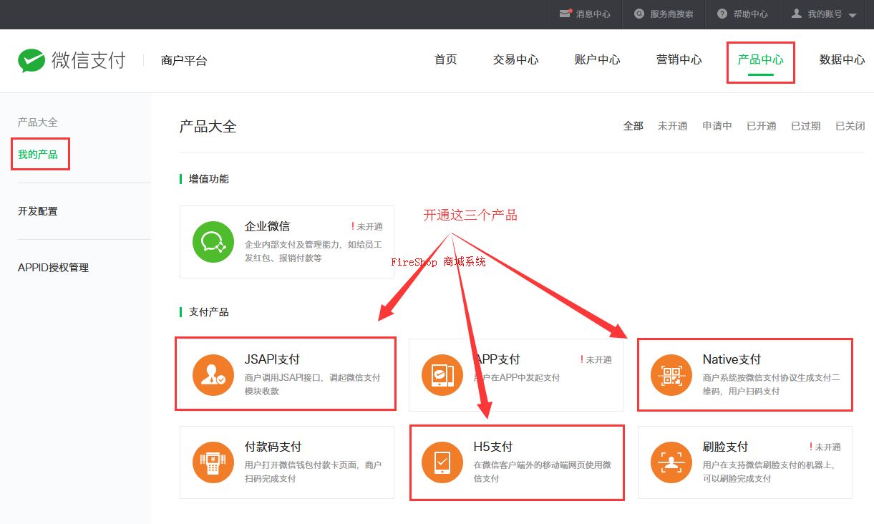874x524 pixels.
Task: Click the Native支付 QR code icon
Action: [x=671, y=375]
